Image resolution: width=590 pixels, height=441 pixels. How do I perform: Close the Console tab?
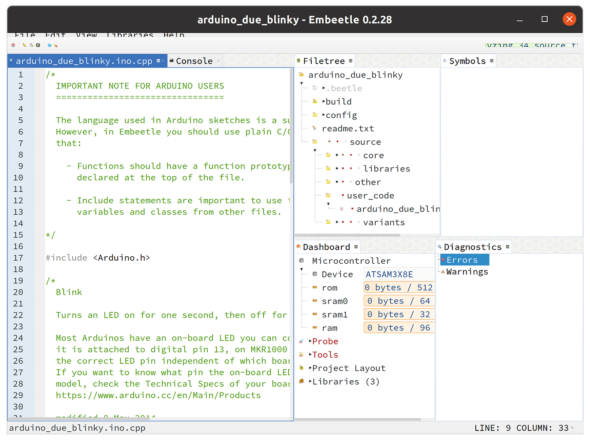click(x=219, y=61)
